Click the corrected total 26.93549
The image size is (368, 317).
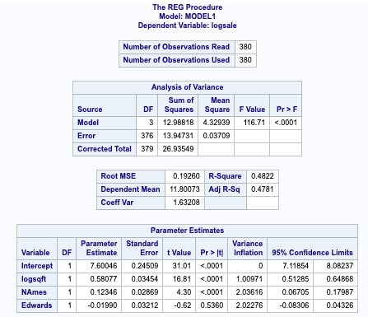tap(178, 149)
